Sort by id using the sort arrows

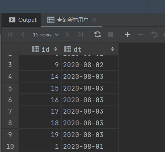click(x=56, y=49)
